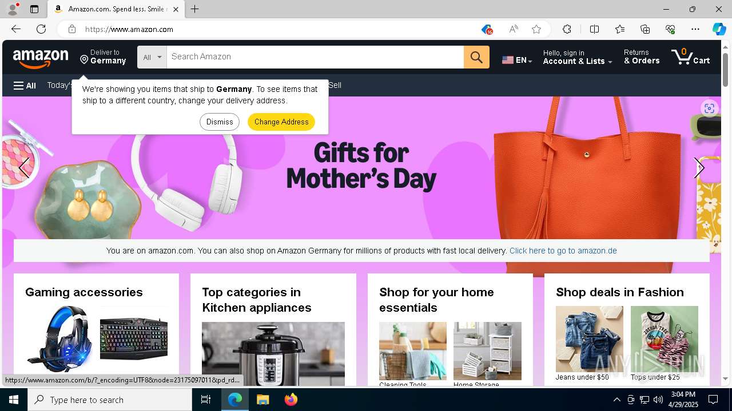Image resolution: width=732 pixels, height=411 pixels.
Task: Click the Copilot icon in Edge toolbar
Action: tap(719, 29)
